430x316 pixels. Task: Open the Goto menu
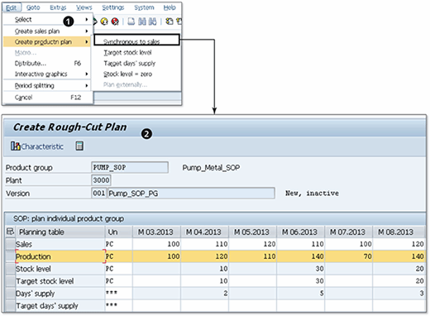[33, 7]
